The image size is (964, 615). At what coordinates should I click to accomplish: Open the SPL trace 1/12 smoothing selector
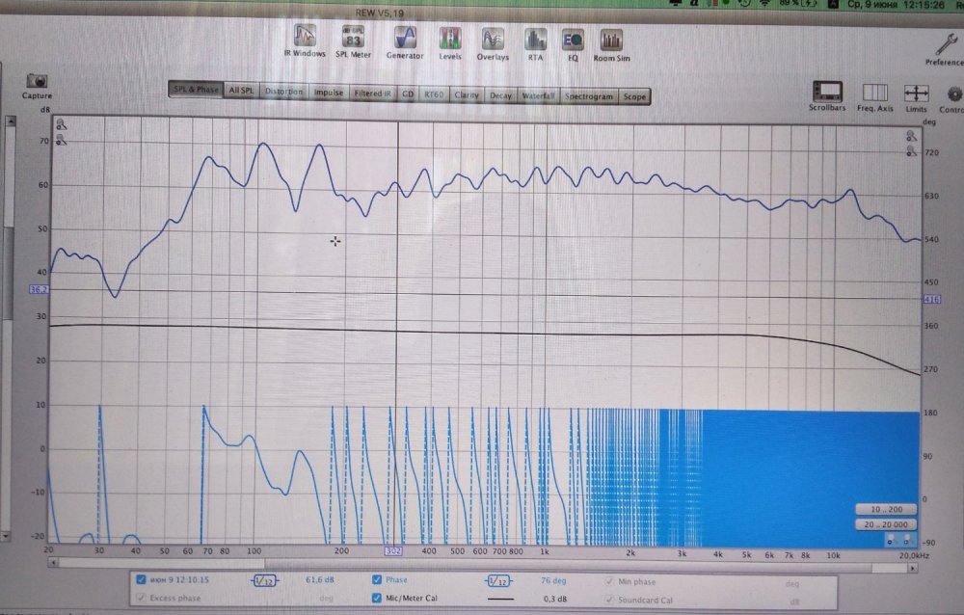tap(263, 580)
